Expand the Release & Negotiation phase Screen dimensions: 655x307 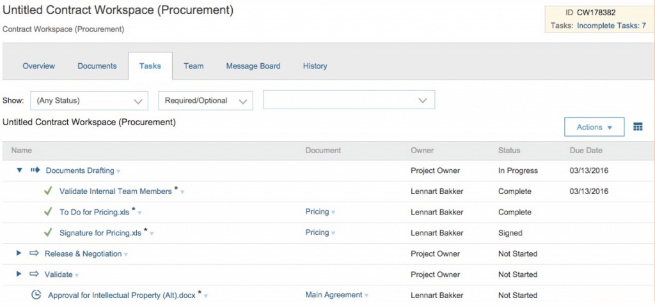tap(19, 253)
